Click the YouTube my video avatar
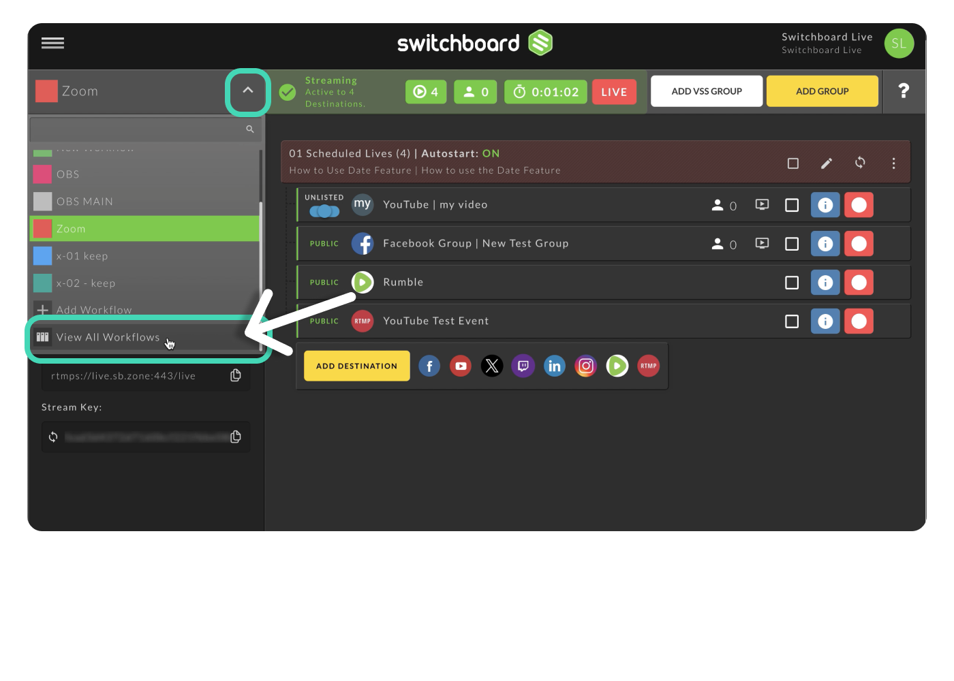Viewport: 954px width, 681px height. (x=363, y=204)
